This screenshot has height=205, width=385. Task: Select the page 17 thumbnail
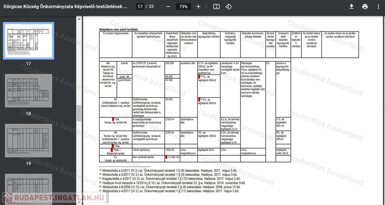tap(29, 41)
